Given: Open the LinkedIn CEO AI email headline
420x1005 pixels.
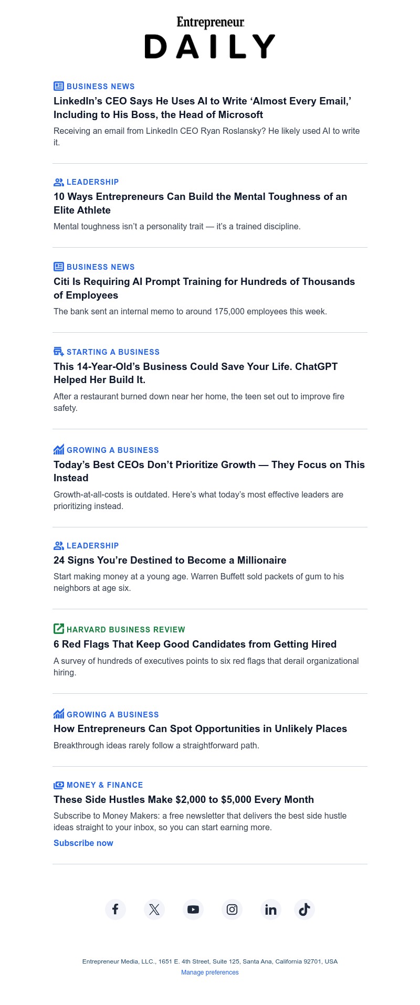Looking at the screenshot, I should click(202, 108).
